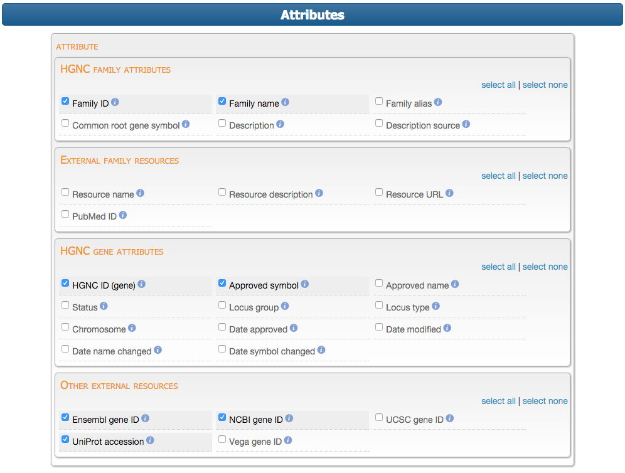Viewport: 625px width, 473px height.
Task: Uncheck the Family name checkbox
Action: (222, 102)
